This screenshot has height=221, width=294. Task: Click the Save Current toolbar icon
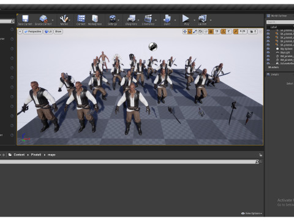[x=25, y=20]
